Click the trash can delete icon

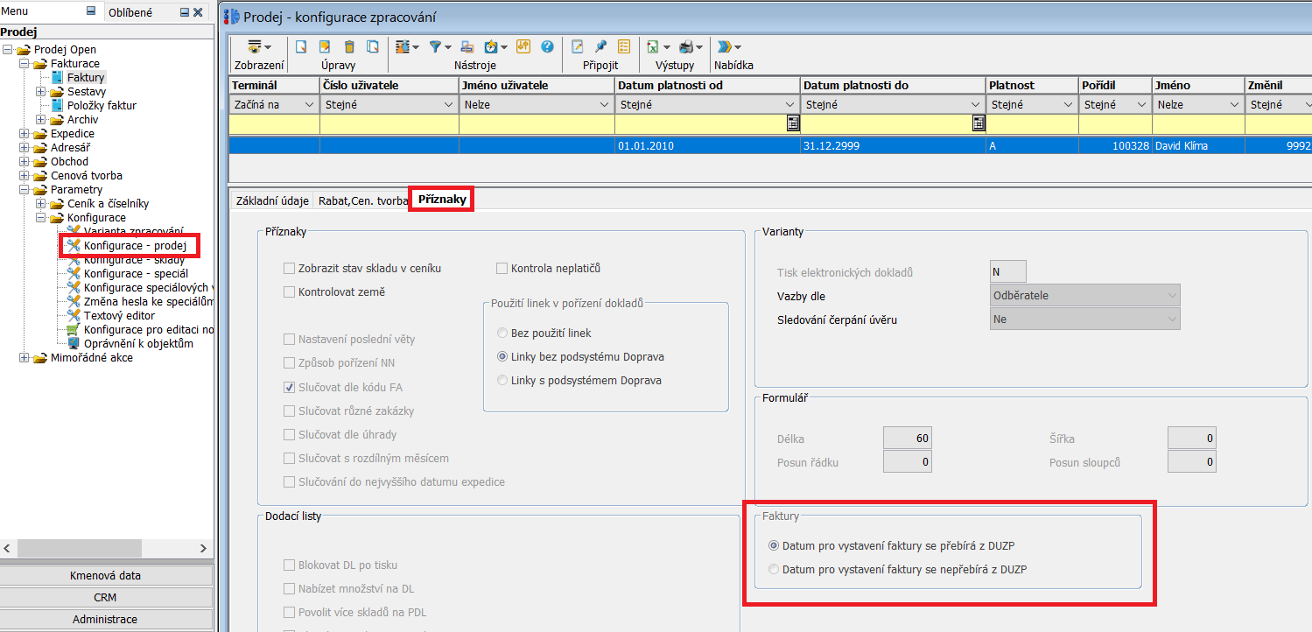coord(349,47)
